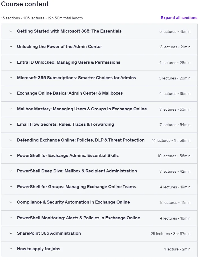This screenshot has height=260, width=199.
Task: Expand chevron for Getting Started with Microsoft 365
Action: point(11,31)
